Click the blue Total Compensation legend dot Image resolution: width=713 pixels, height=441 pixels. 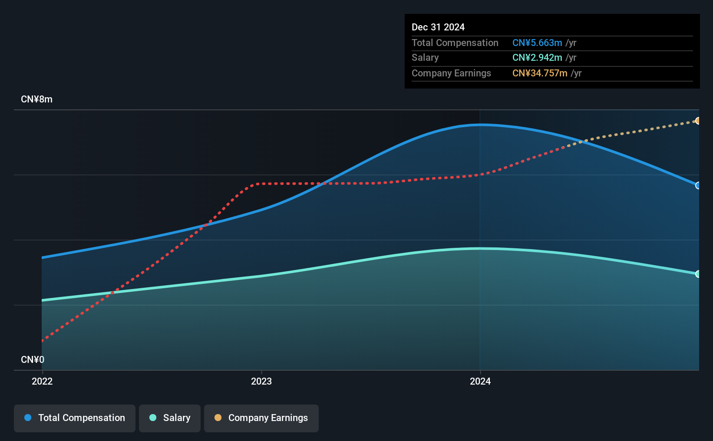pyautogui.click(x=28, y=418)
